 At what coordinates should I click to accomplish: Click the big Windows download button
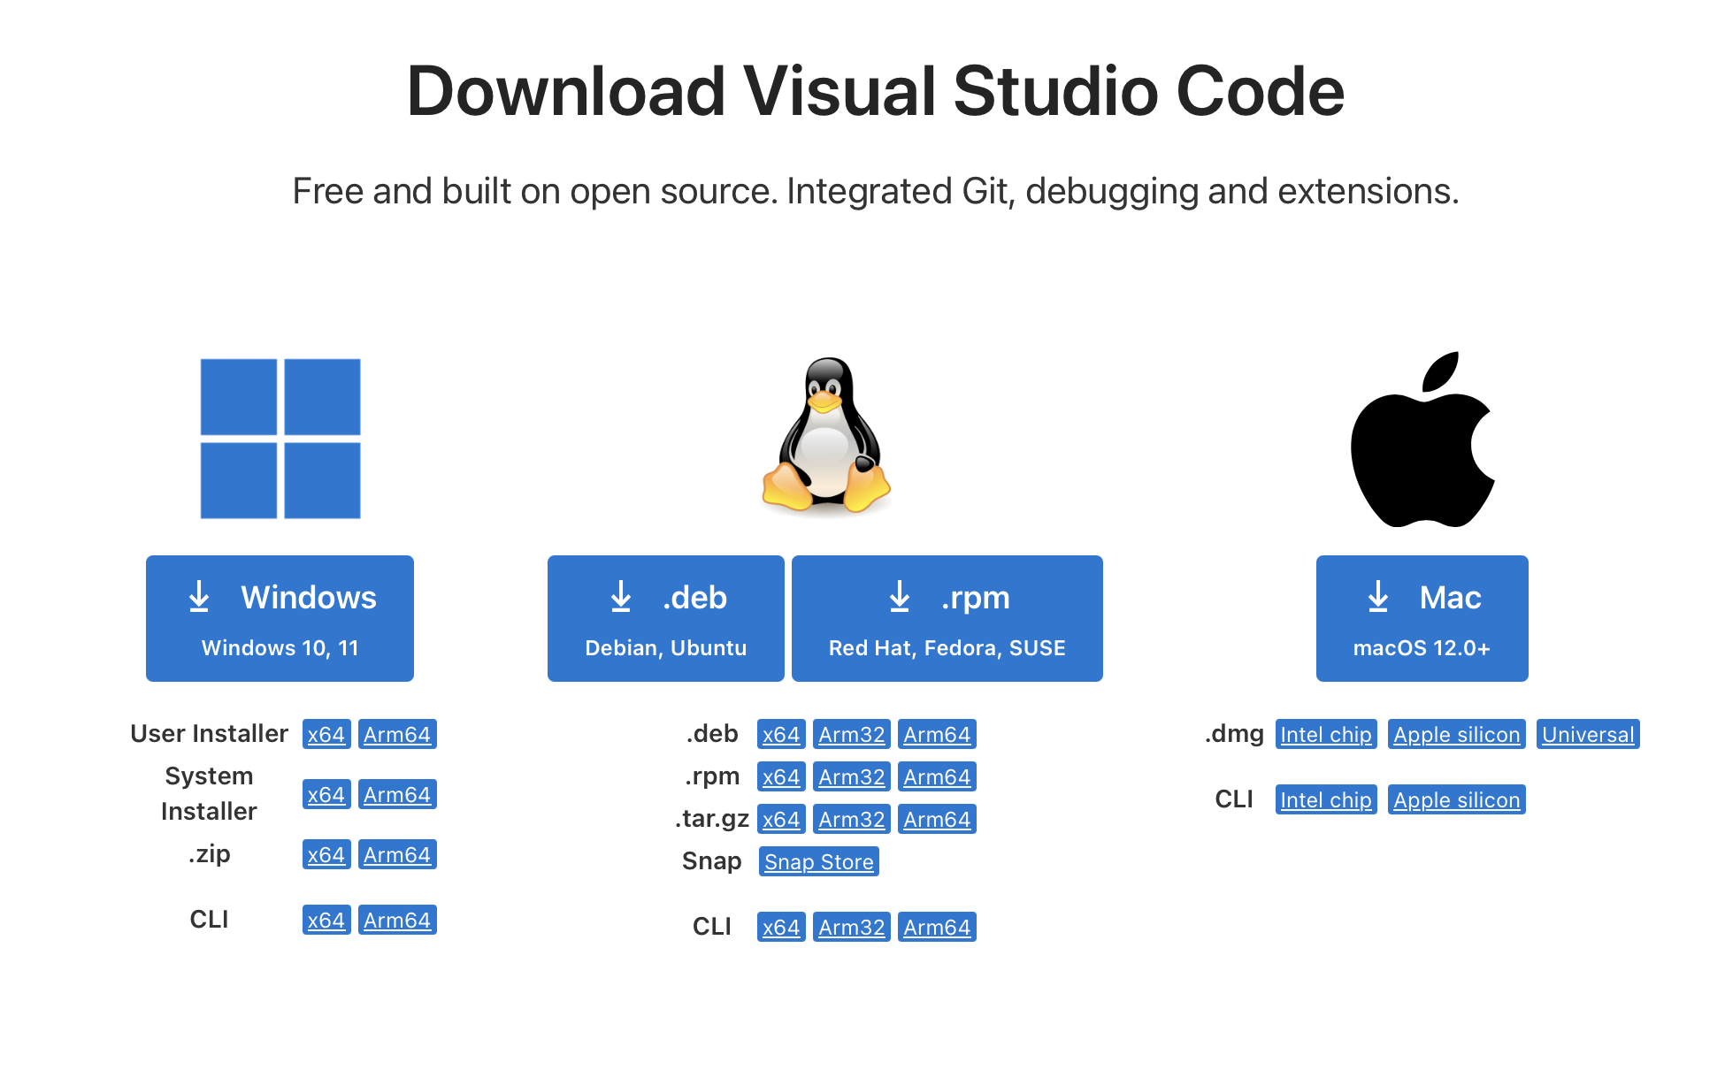pos(280,618)
